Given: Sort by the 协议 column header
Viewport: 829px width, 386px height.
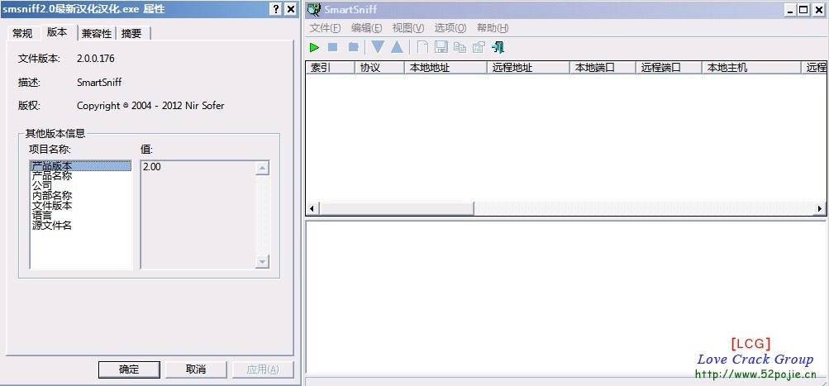Looking at the screenshot, I should point(379,67).
